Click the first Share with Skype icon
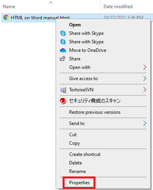The image size is (153, 190). 63,33
